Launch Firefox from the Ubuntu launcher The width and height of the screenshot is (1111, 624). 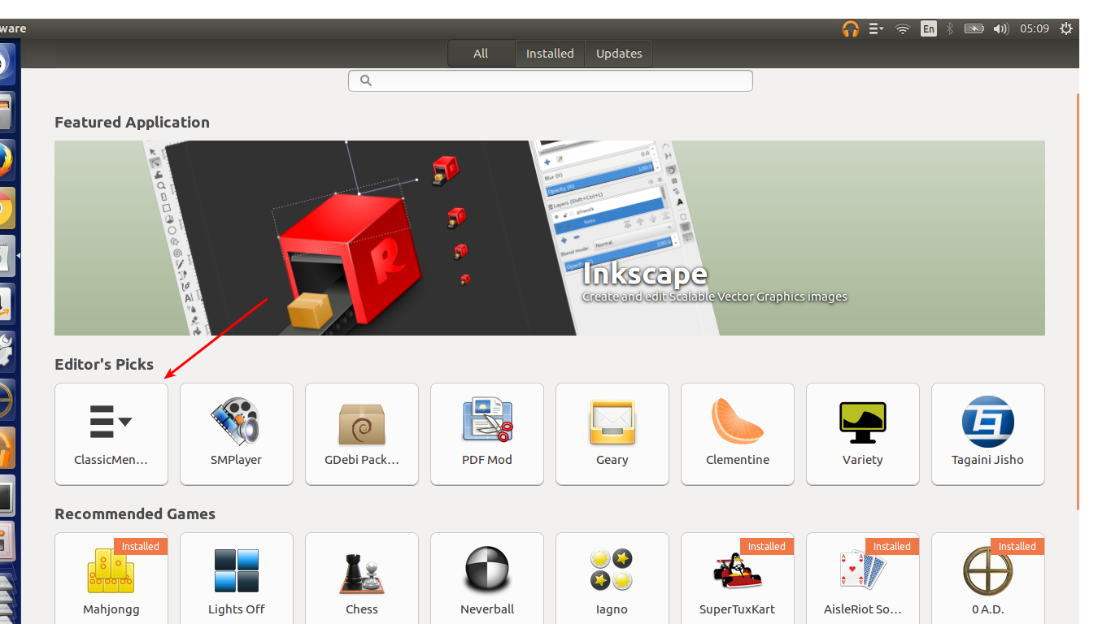(x=7, y=158)
